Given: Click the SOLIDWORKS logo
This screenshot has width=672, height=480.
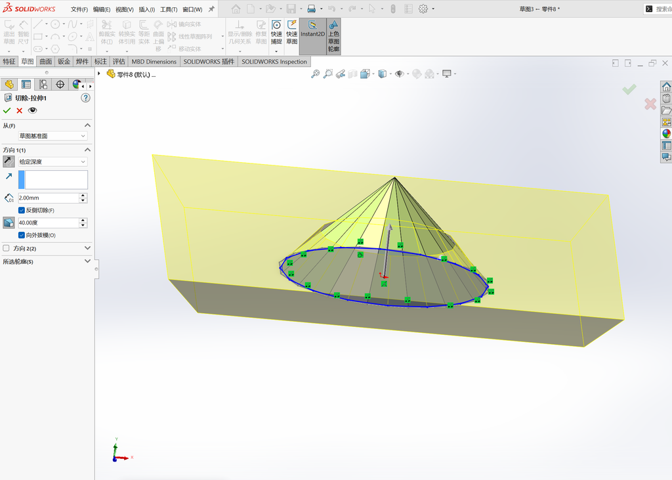Looking at the screenshot, I should (x=29, y=8).
